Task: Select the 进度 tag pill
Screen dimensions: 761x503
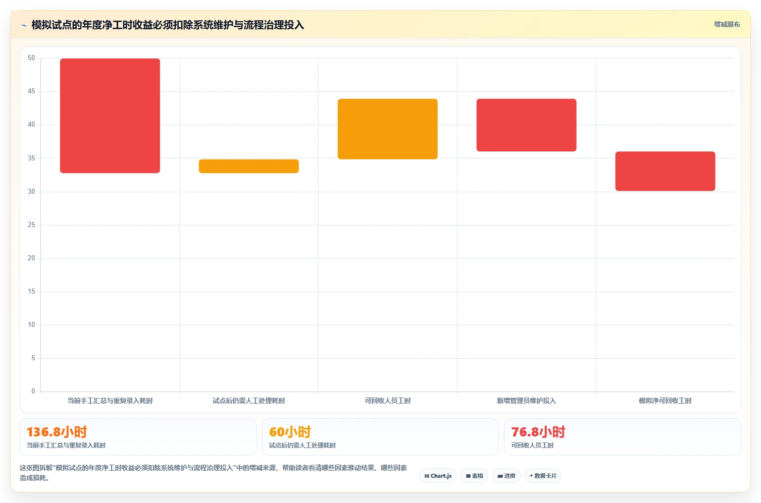Action: (x=506, y=476)
